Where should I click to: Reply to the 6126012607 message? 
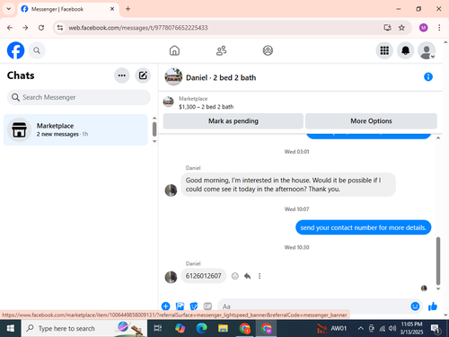pyautogui.click(x=247, y=276)
